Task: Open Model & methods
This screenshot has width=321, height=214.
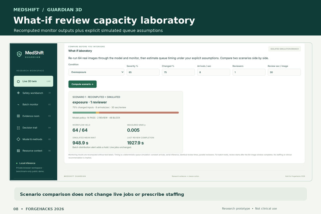Action: pyautogui.click(x=33, y=139)
